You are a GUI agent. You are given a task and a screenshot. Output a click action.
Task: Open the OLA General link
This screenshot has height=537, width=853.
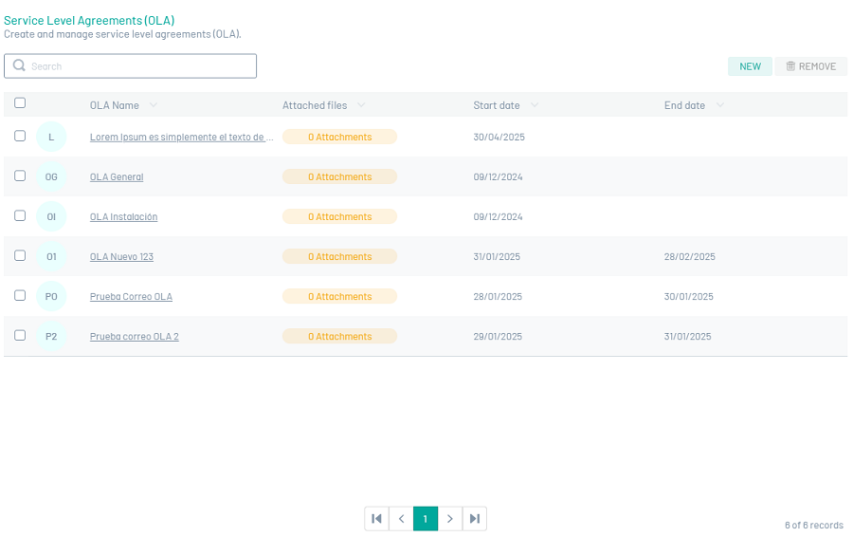(x=117, y=177)
